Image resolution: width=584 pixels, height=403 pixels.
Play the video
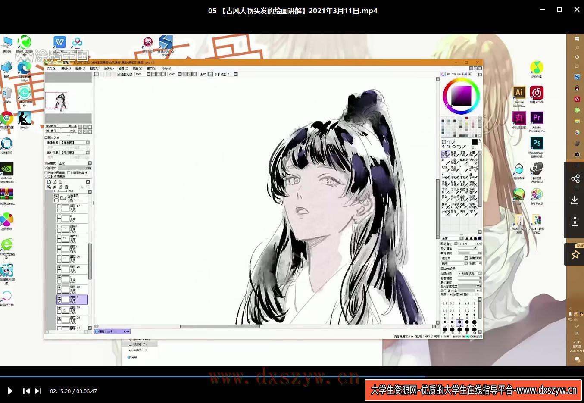coord(10,391)
